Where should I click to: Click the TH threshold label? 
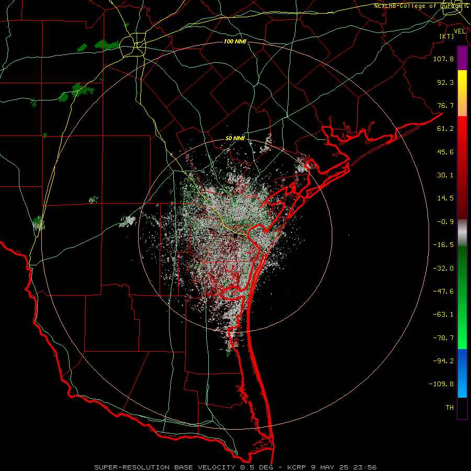(x=450, y=408)
